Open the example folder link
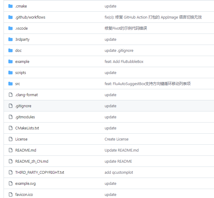Viewport: 214px width, 198px height. tap(22, 62)
